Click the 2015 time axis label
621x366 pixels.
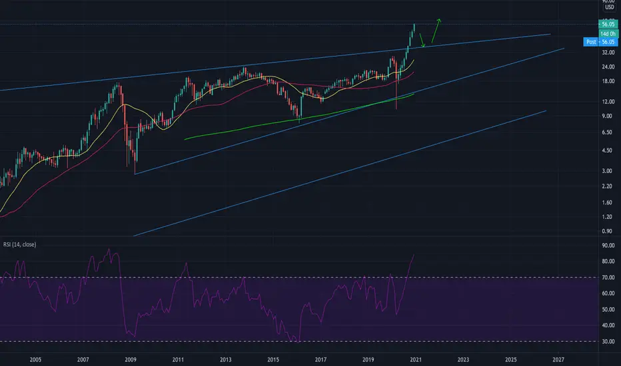click(x=273, y=359)
